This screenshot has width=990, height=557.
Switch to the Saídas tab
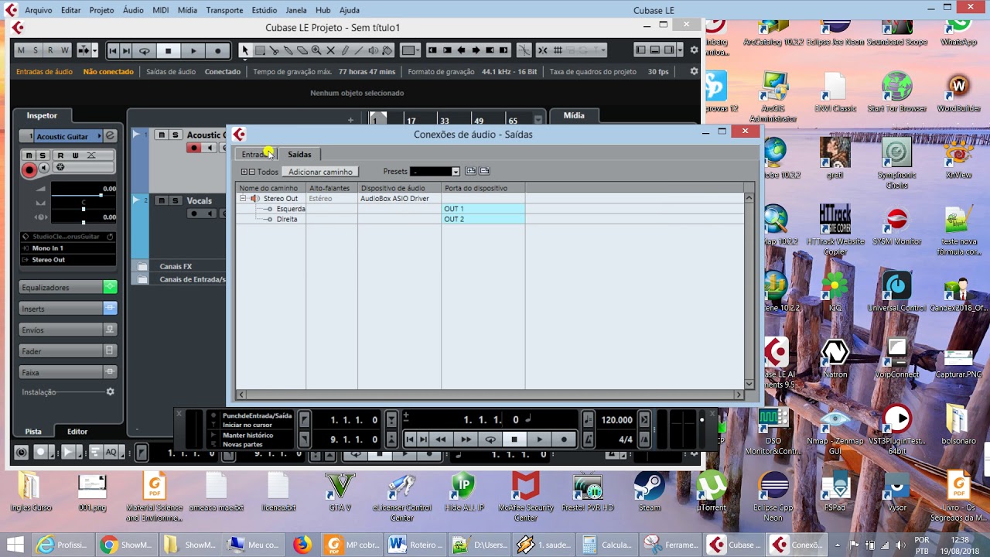click(299, 155)
